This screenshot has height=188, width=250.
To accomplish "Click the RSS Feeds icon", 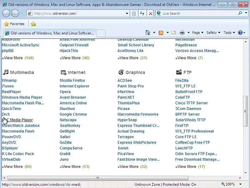I will point(161,33).
